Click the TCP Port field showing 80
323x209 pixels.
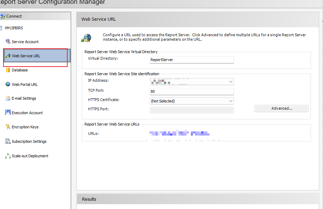point(192,91)
